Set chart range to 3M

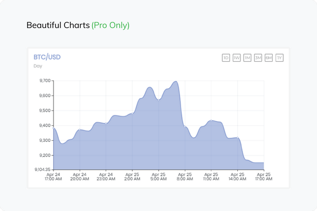tap(258, 58)
